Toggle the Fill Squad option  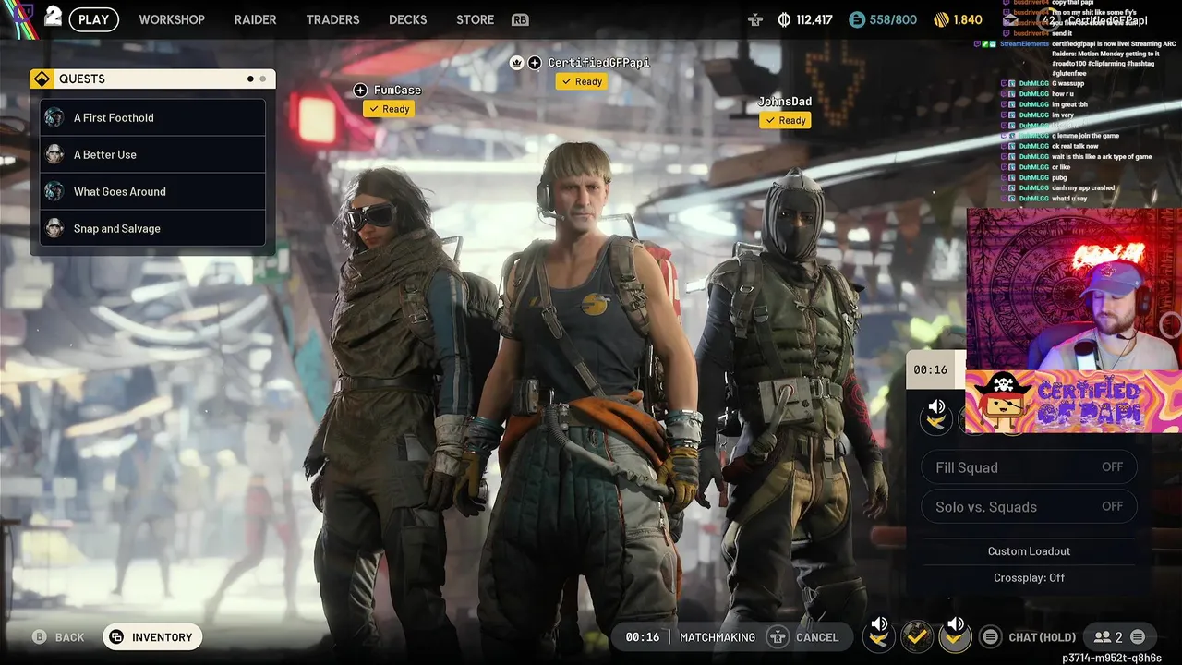click(1029, 467)
